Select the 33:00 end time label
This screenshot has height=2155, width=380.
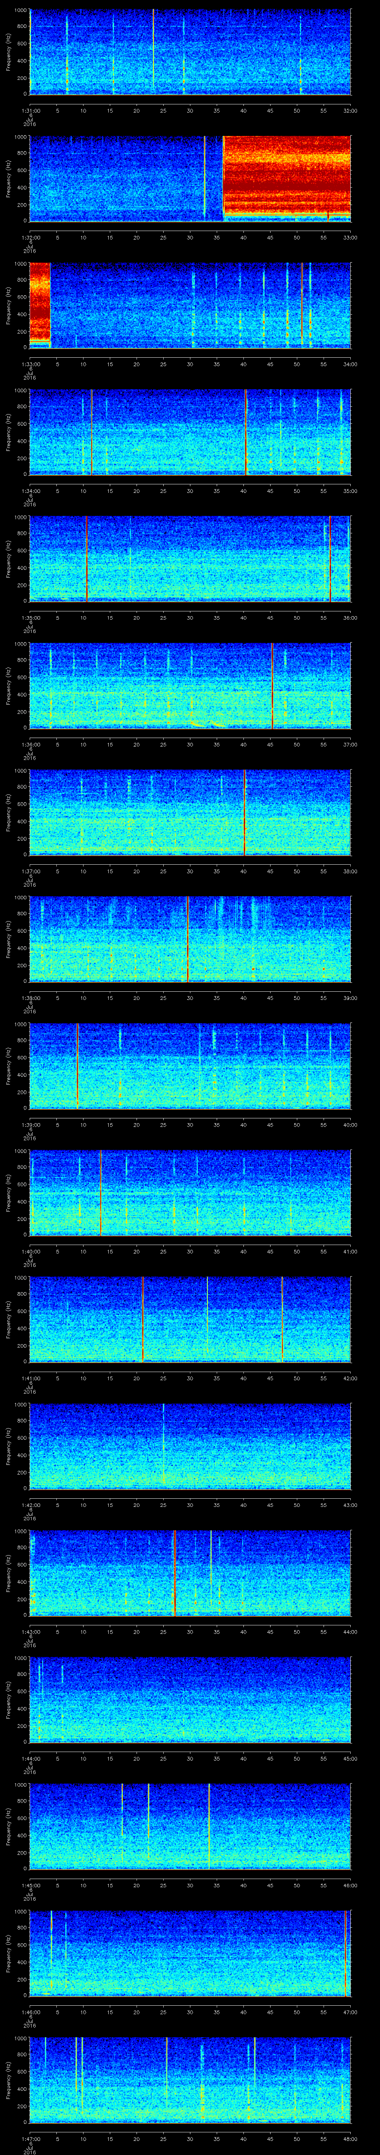coord(350,238)
